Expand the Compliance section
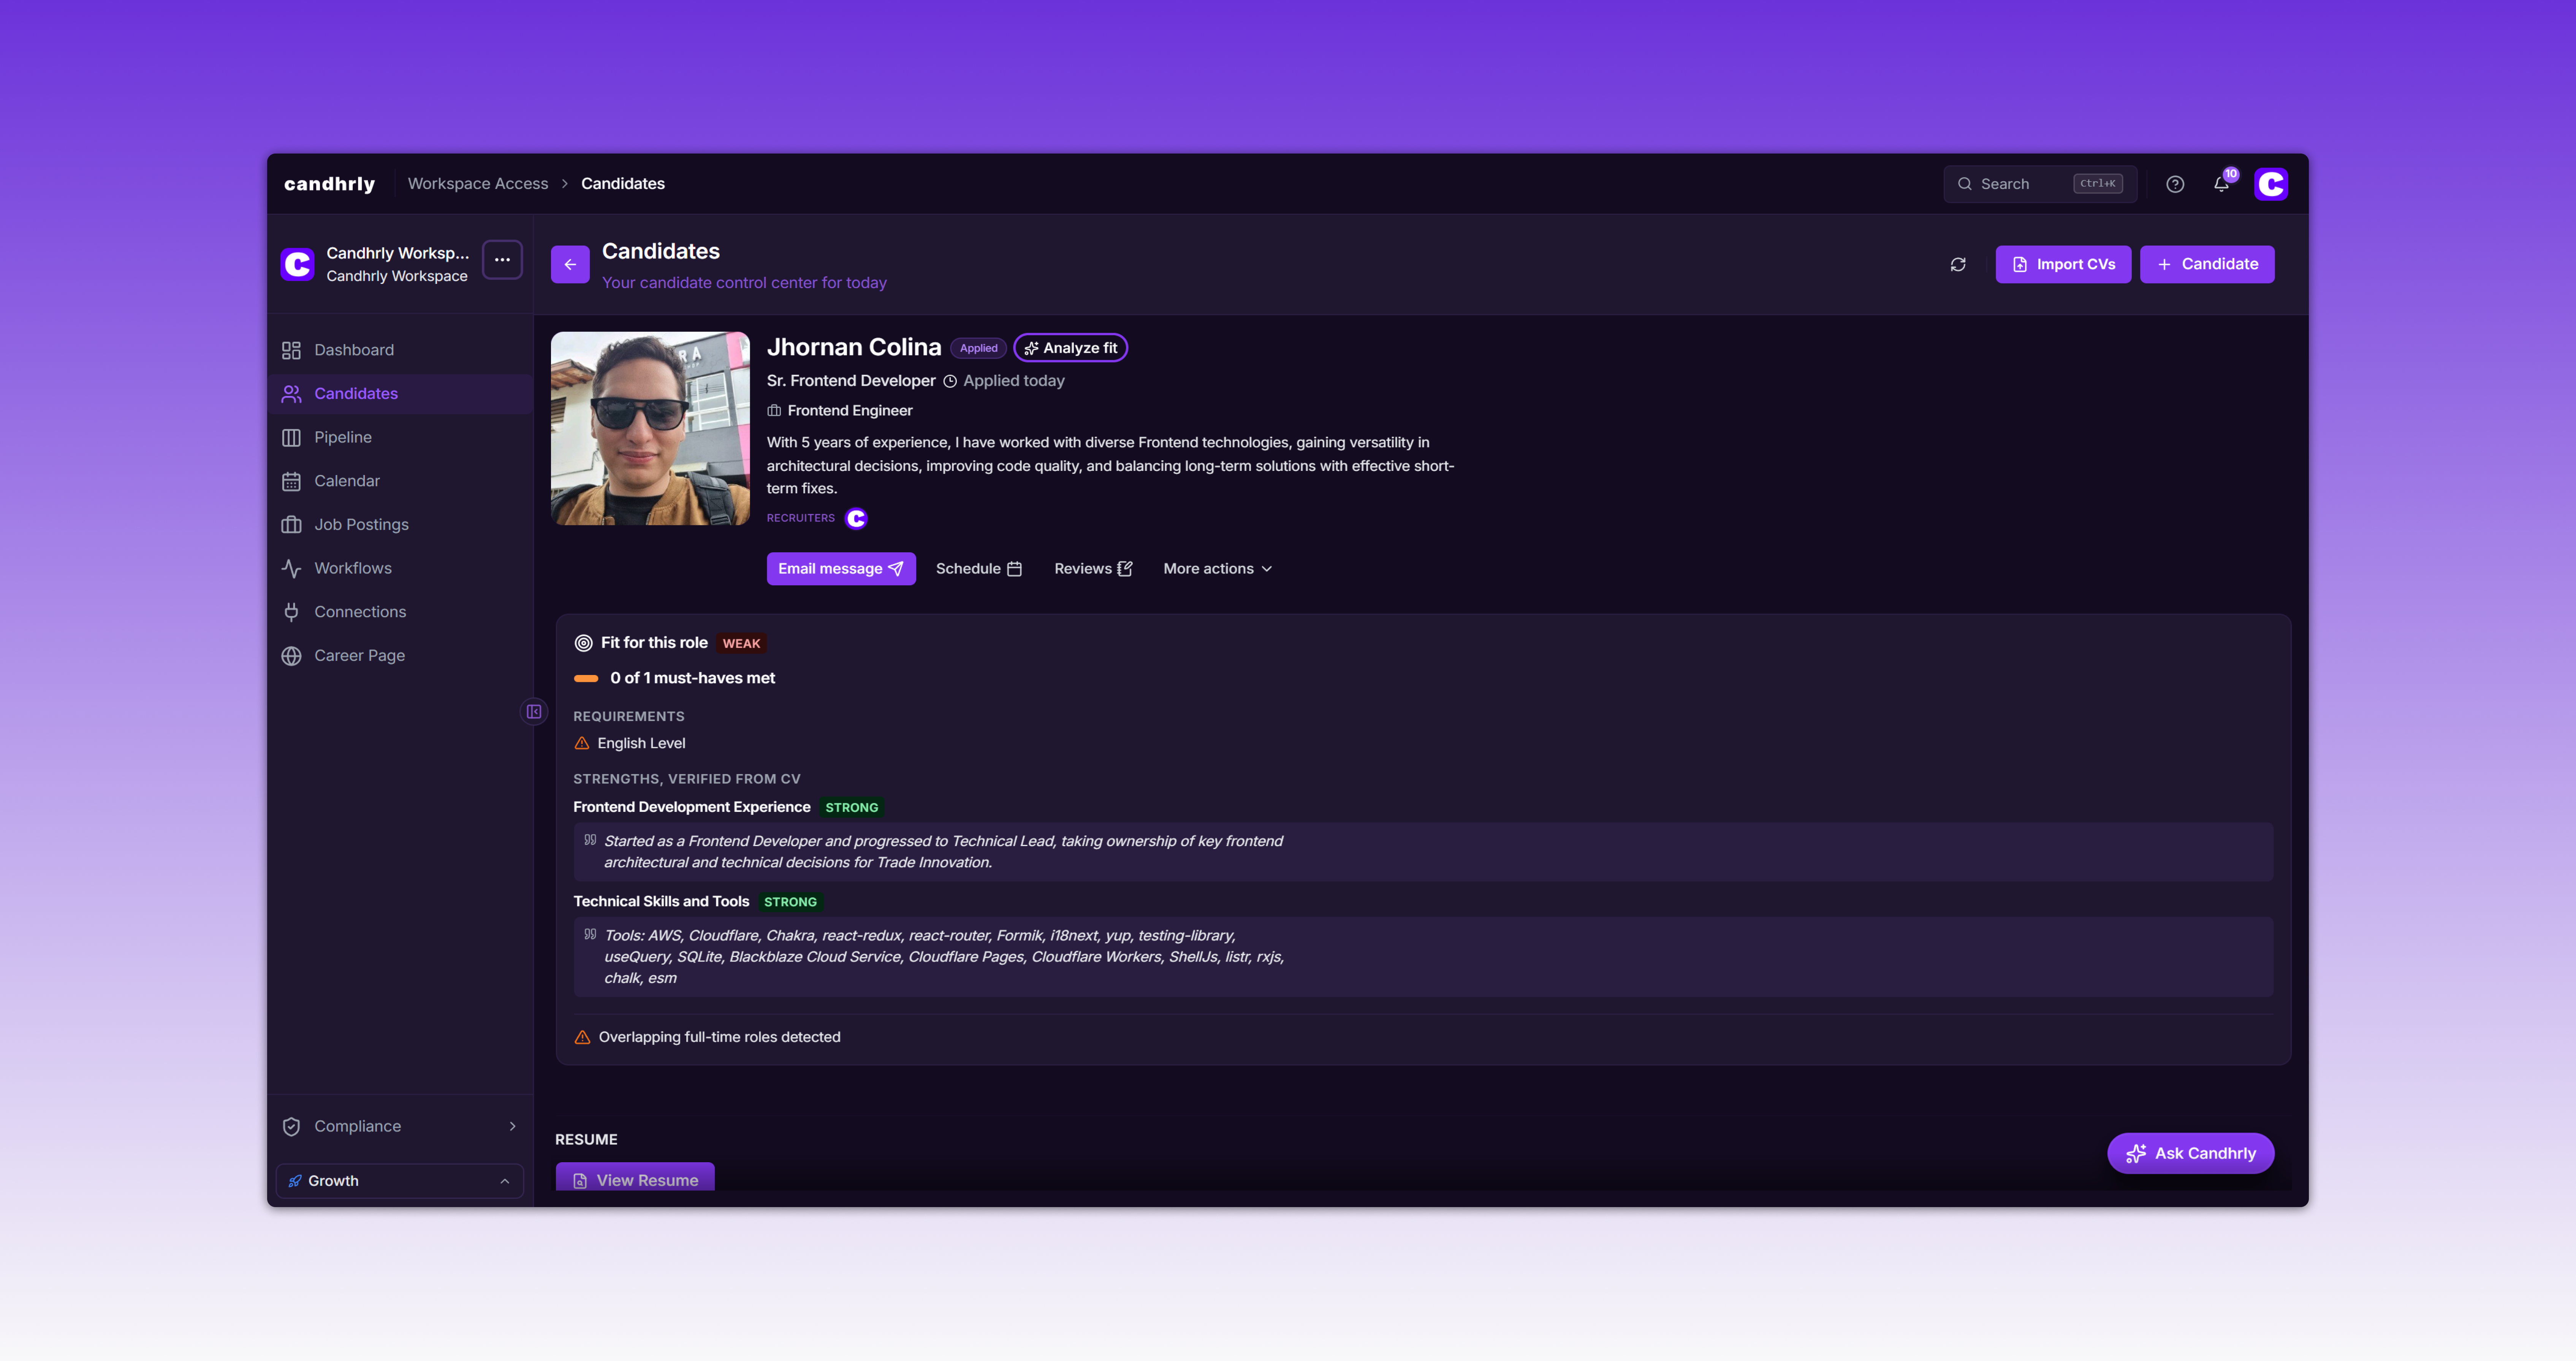 400,1126
